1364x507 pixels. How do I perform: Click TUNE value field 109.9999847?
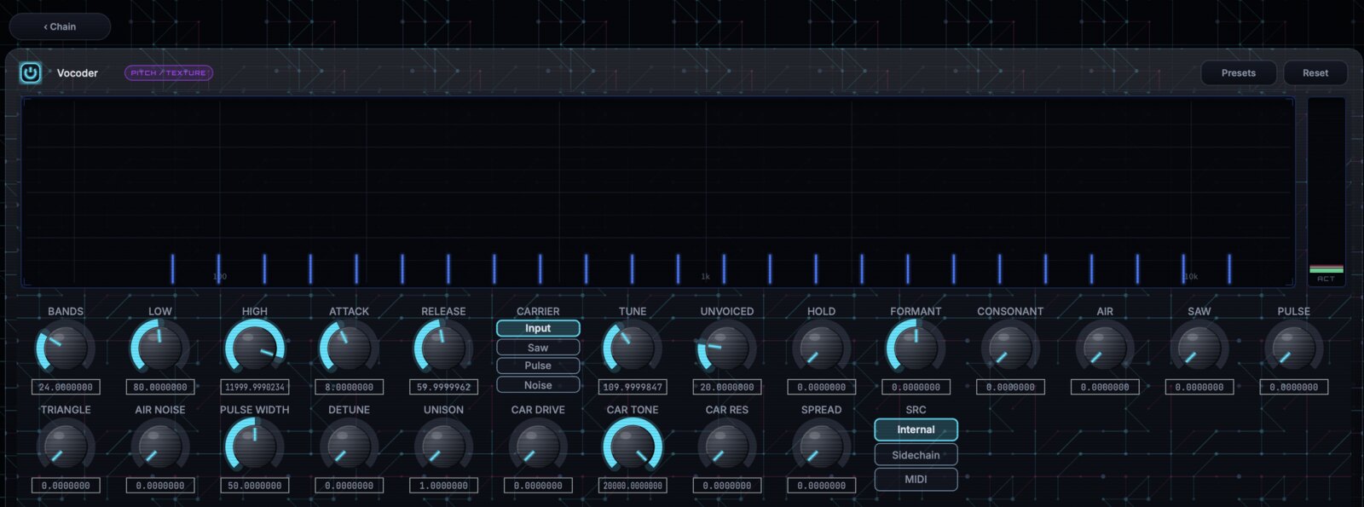(633, 387)
